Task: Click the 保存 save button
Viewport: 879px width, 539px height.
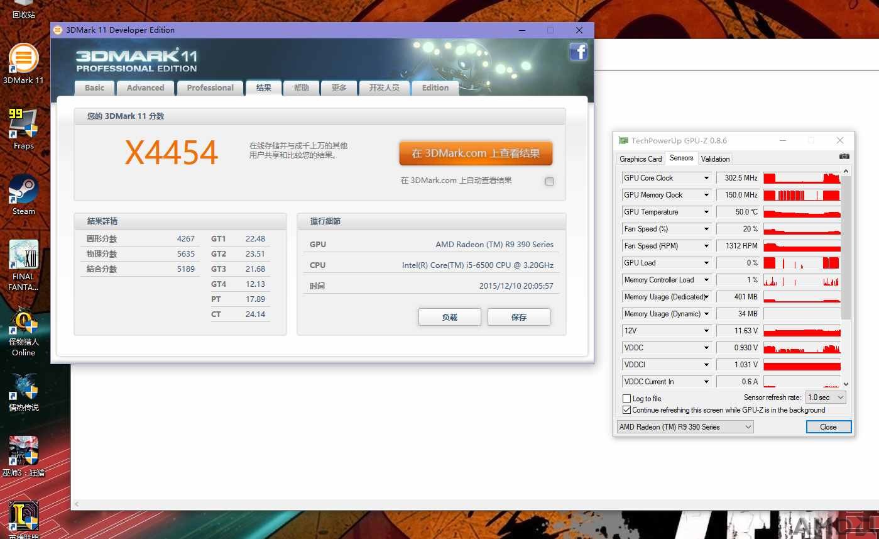Action: pos(519,317)
